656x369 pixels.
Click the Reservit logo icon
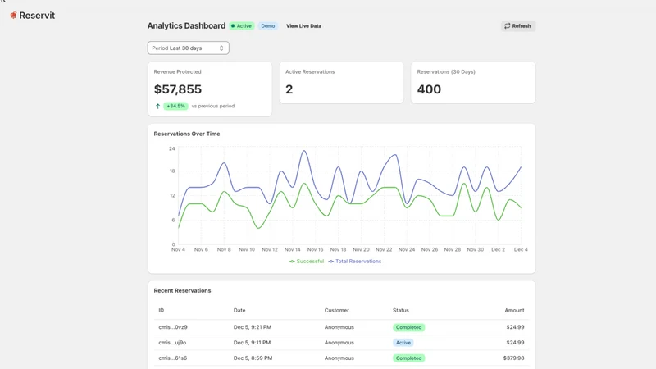pyautogui.click(x=13, y=16)
